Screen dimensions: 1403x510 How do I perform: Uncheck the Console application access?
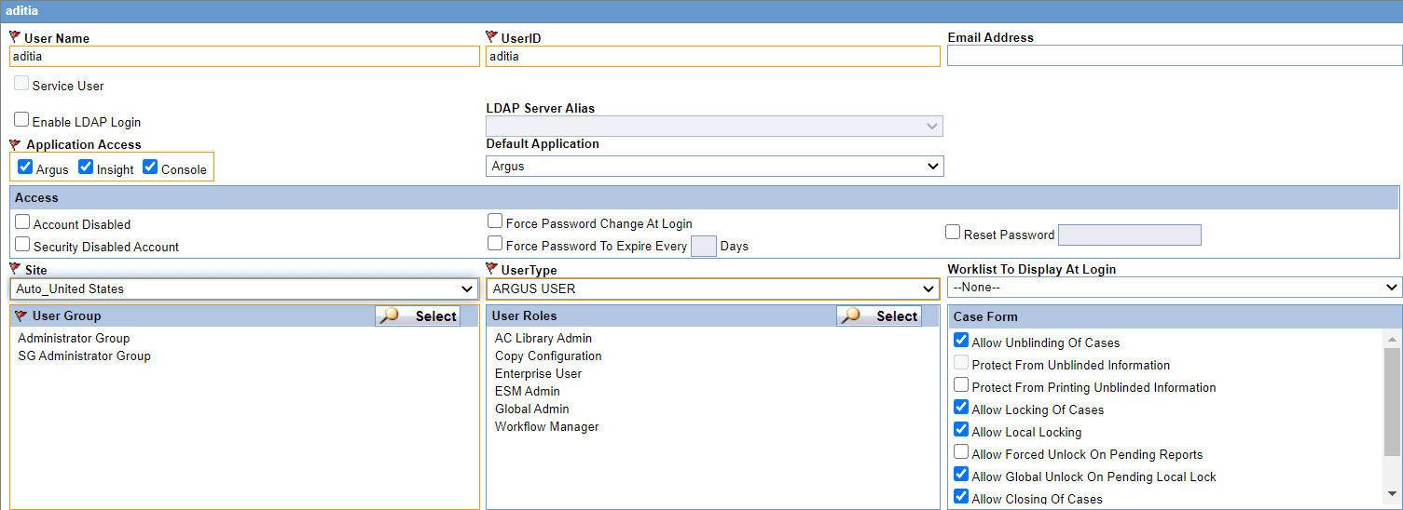pos(150,168)
